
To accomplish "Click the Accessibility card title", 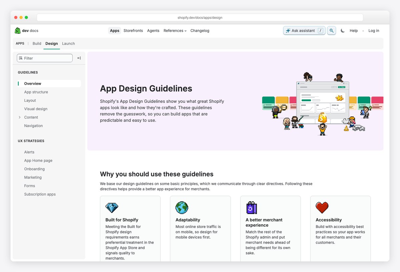I will (329, 220).
